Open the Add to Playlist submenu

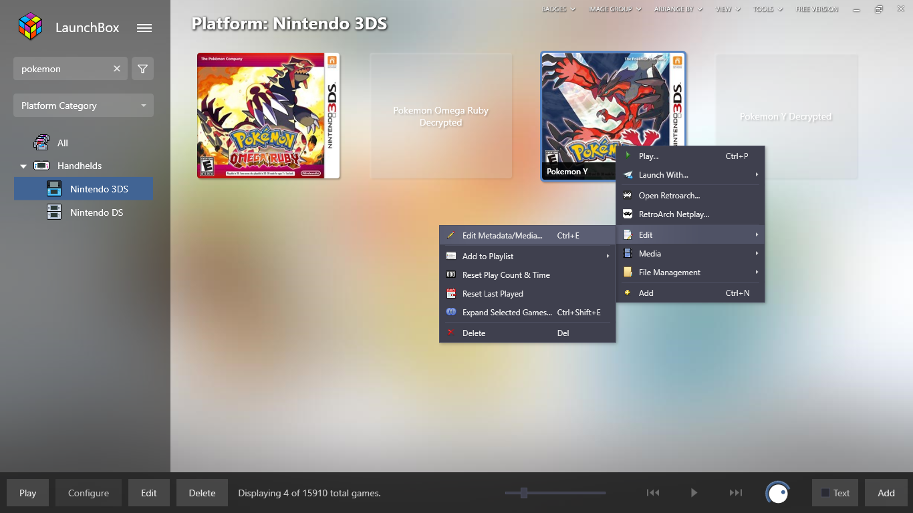click(527, 256)
